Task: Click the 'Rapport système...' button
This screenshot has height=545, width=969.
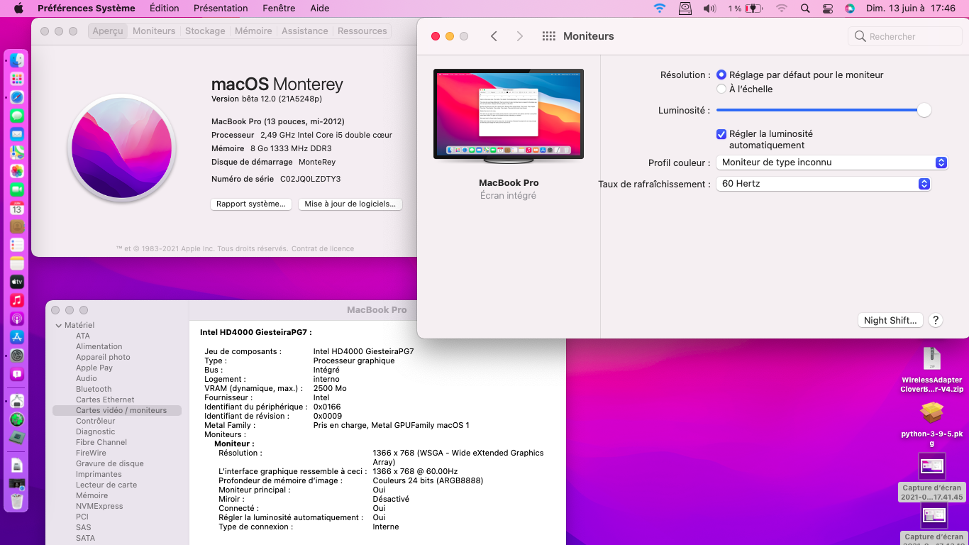Action: pyautogui.click(x=251, y=204)
